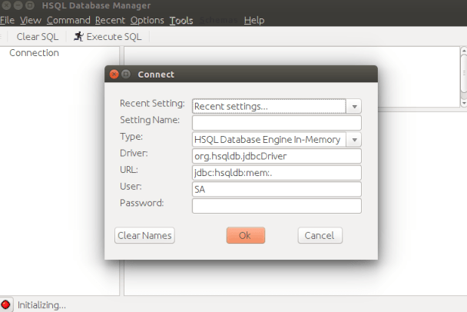
Task: Select the Connection tree item
Action: (x=34, y=53)
